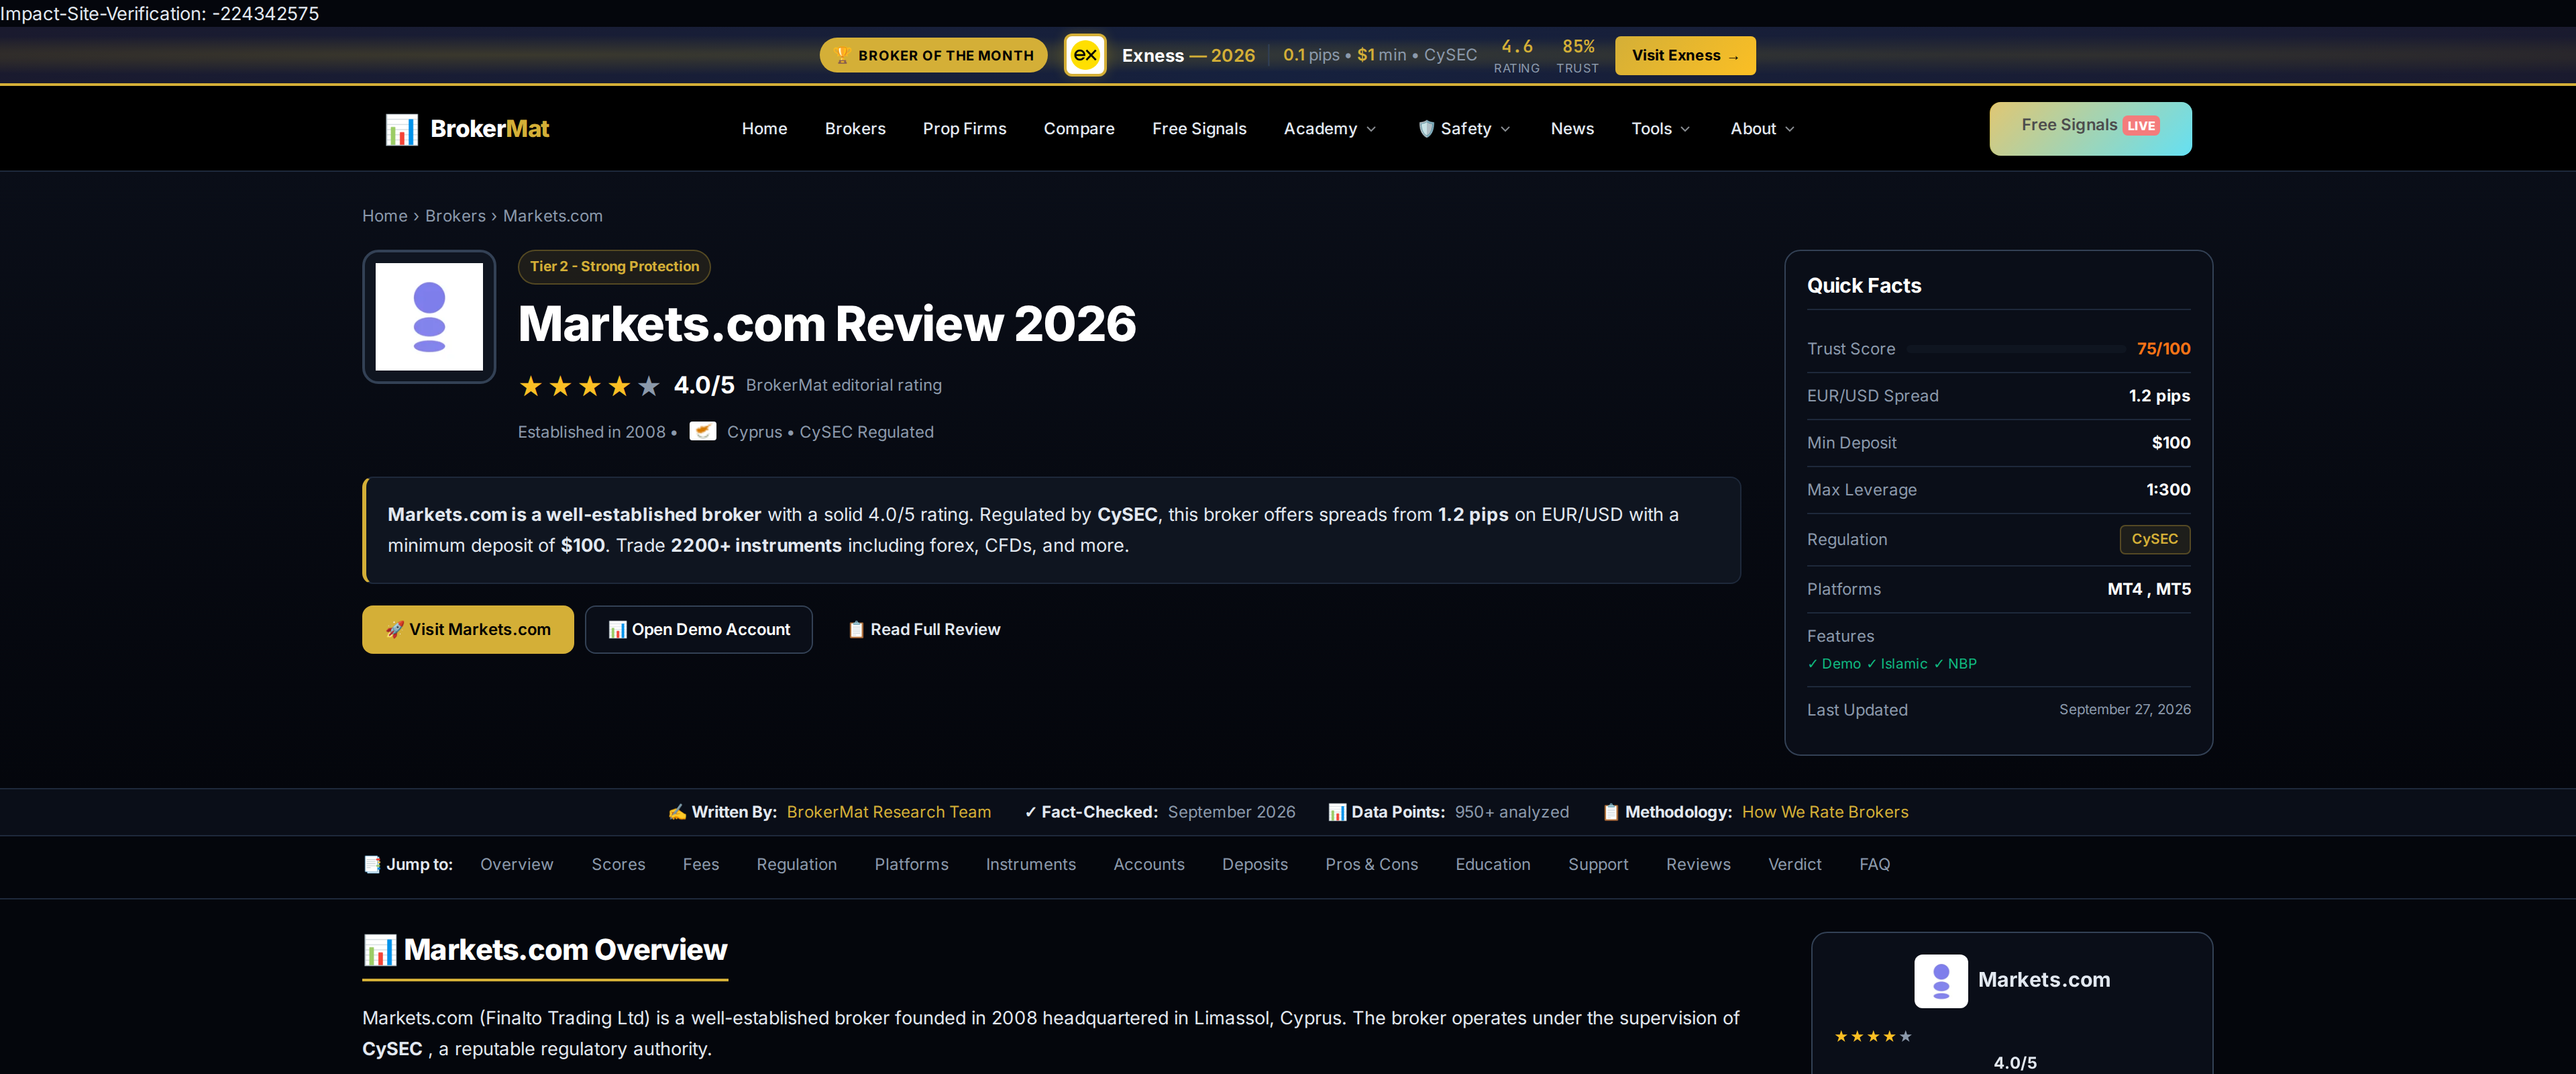Click the 'MT4 , MT5' platforms value
The width and height of the screenshot is (2576, 1074).
2149,589
